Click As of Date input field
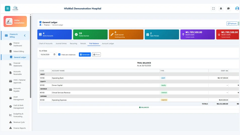Image resolution: width=240 pixels, height=135 pixels. (48, 54)
